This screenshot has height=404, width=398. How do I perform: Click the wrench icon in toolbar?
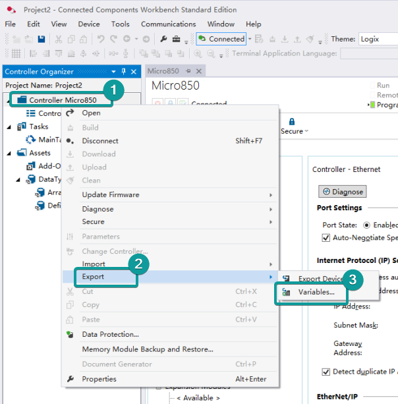pos(163,39)
